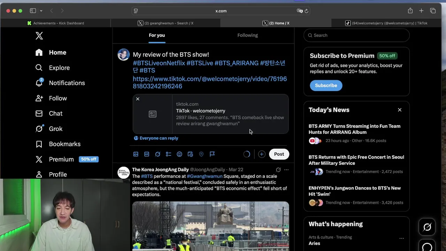
Task: Click Grok enhance icon in composer toolbar
Action: (x=157, y=154)
